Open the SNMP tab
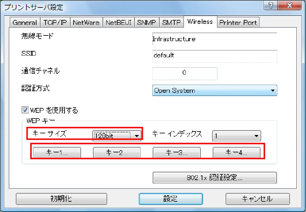 (147, 23)
